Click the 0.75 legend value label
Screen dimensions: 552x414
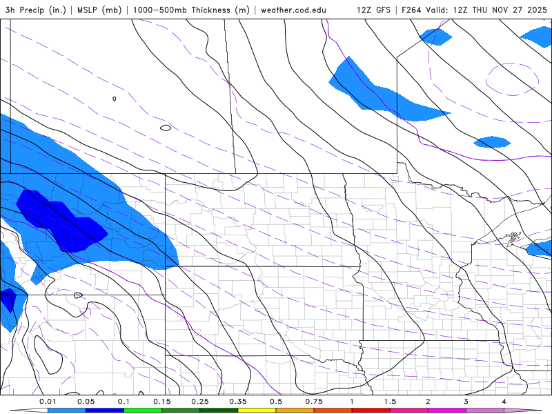[314, 402]
